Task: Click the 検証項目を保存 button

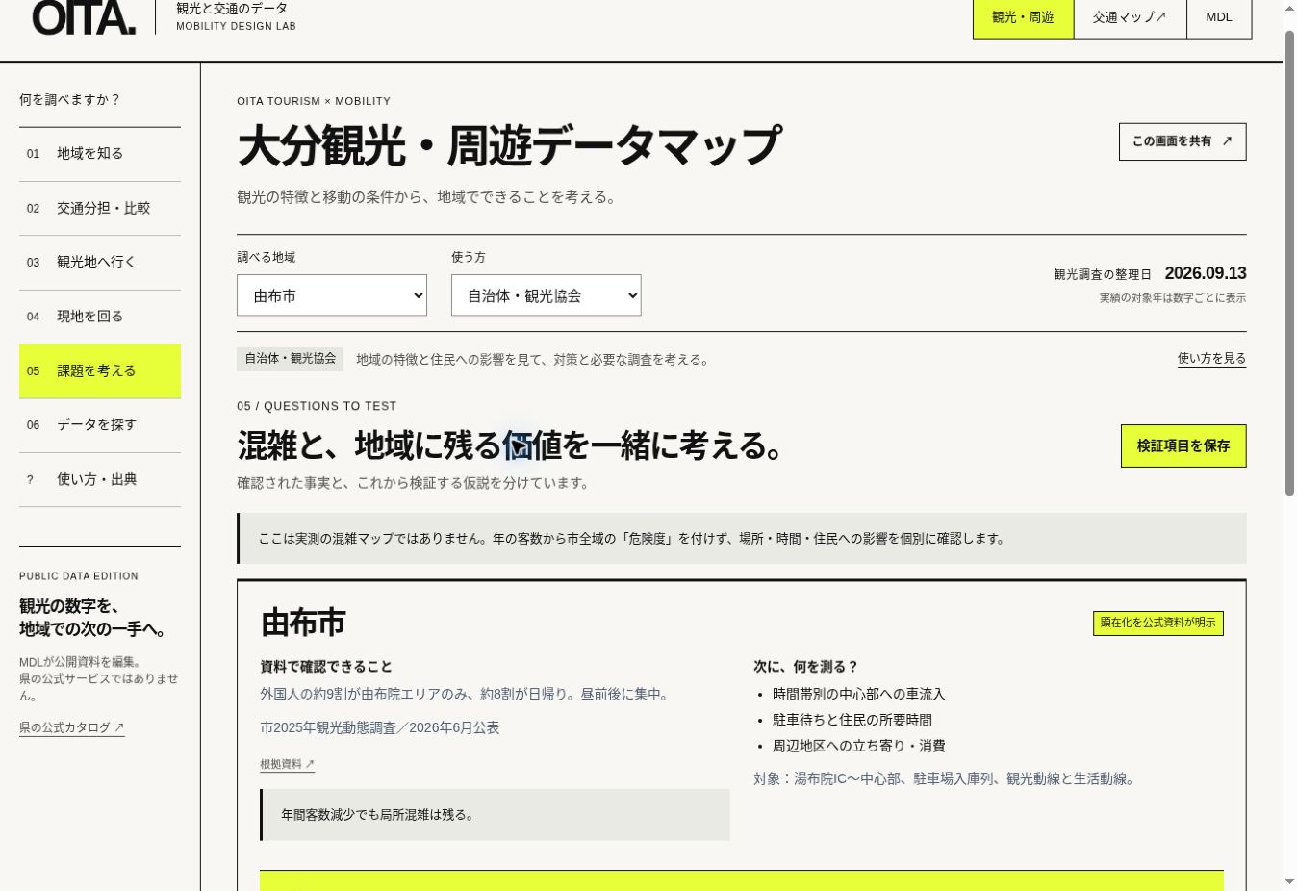Action: coord(1183,446)
